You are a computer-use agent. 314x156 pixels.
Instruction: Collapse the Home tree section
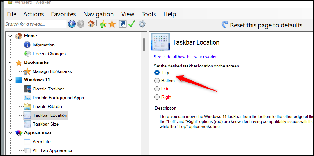10,36
